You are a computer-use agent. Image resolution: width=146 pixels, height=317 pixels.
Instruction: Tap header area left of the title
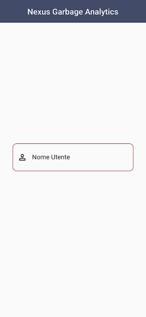click(13, 11)
